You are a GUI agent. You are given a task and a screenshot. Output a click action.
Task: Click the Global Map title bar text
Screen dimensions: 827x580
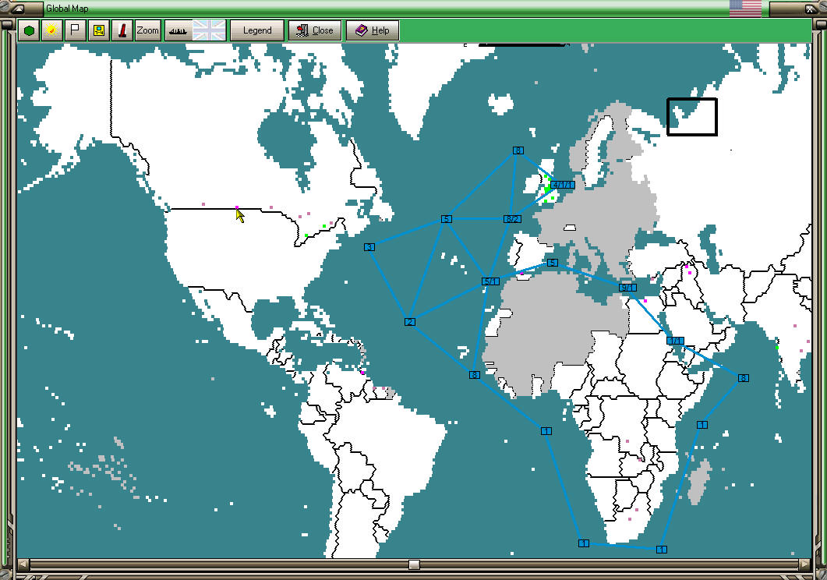click(x=68, y=8)
